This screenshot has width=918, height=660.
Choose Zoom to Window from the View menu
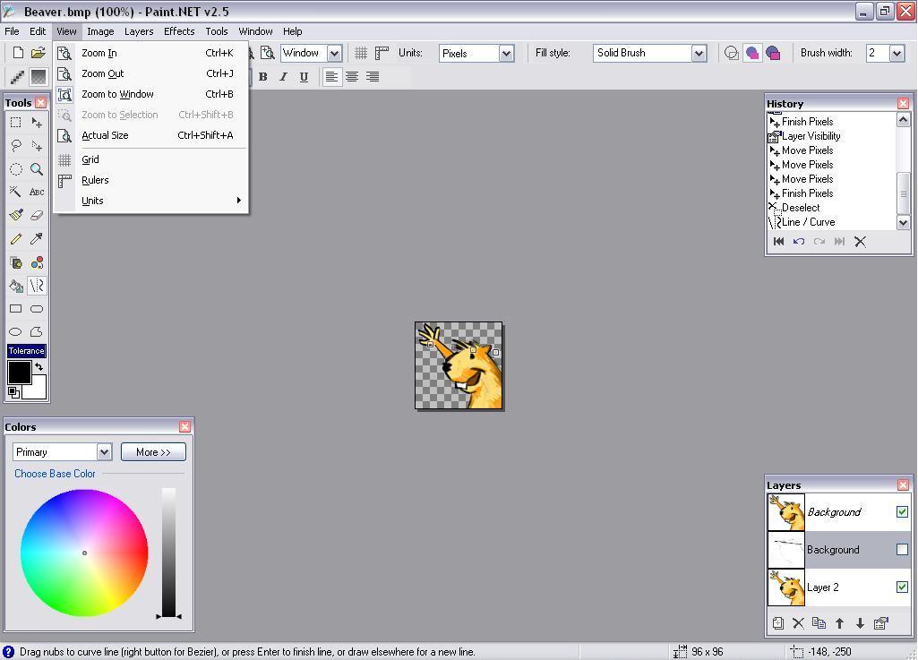pos(117,94)
